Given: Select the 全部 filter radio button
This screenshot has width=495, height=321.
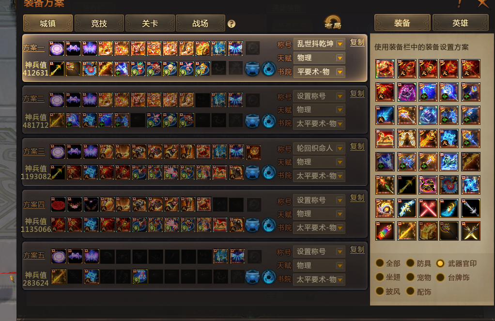Looking at the screenshot, I should tap(380, 263).
